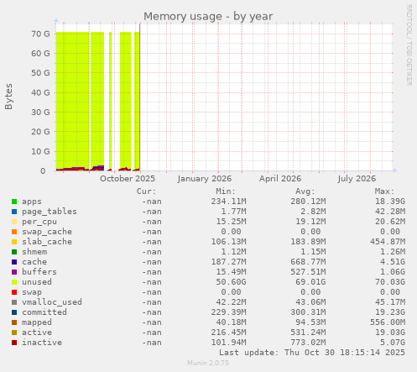Click the 'Munin 2.0.75' version text
The width and height of the screenshot is (417, 372).
(x=208, y=363)
